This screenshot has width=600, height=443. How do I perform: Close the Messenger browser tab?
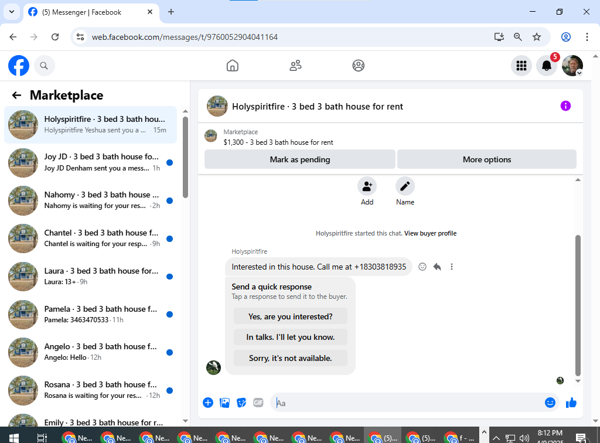(150, 12)
